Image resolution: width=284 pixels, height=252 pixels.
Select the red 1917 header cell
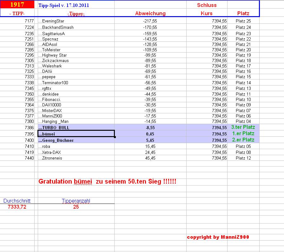tap(17, 4)
